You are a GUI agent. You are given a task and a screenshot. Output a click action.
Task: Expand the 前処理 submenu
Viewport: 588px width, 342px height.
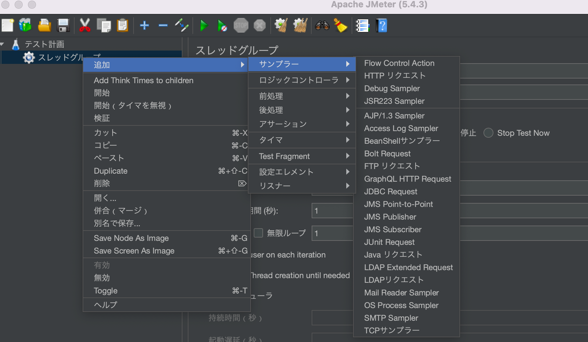[x=302, y=96]
